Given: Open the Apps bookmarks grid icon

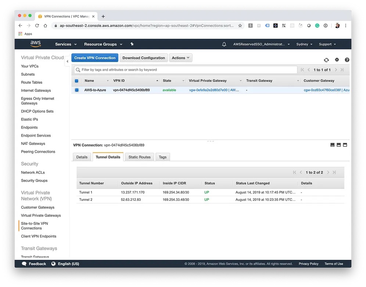Looking at the screenshot, I should 20,34.
